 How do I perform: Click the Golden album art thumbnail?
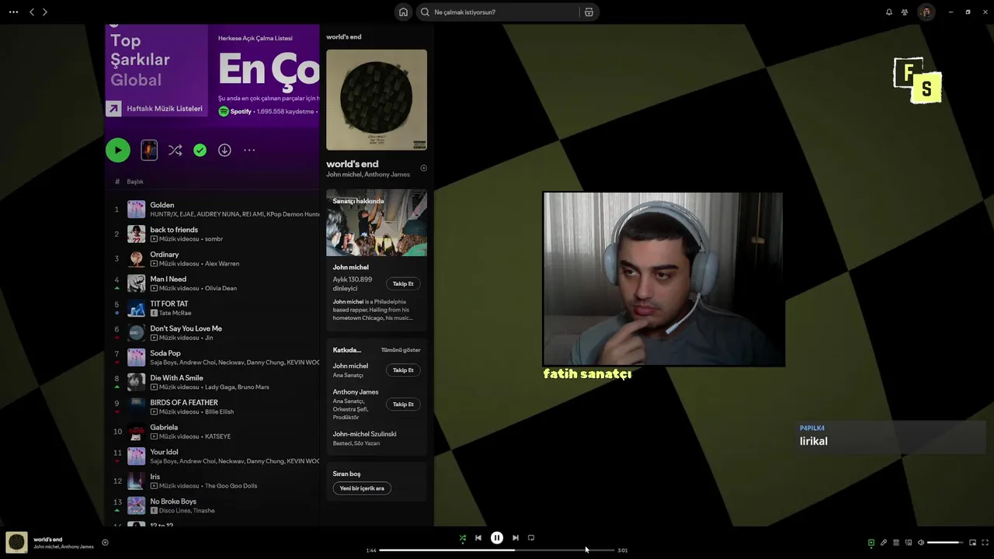pos(137,210)
